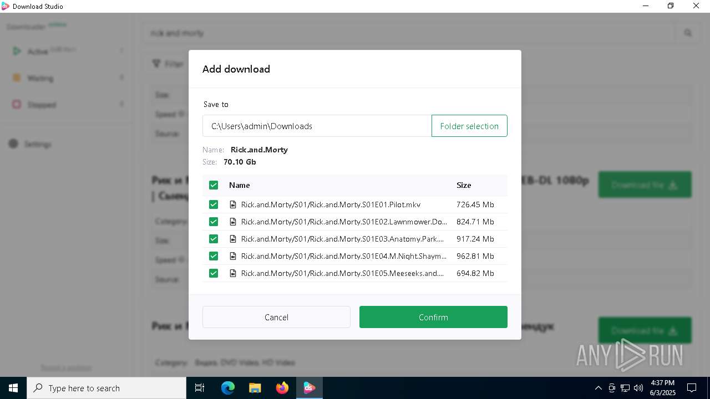Select the S01E04.M.Night.Shaym file name

344,256
